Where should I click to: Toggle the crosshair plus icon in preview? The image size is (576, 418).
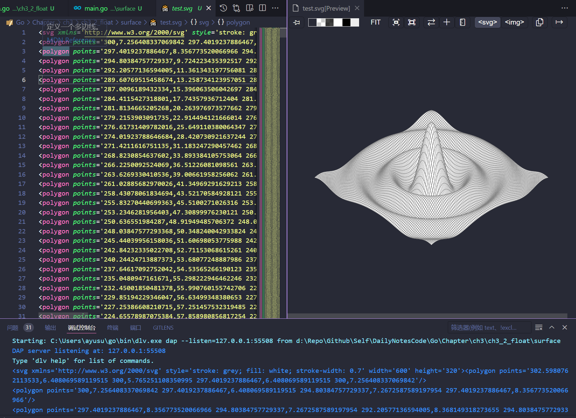pos(447,22)
